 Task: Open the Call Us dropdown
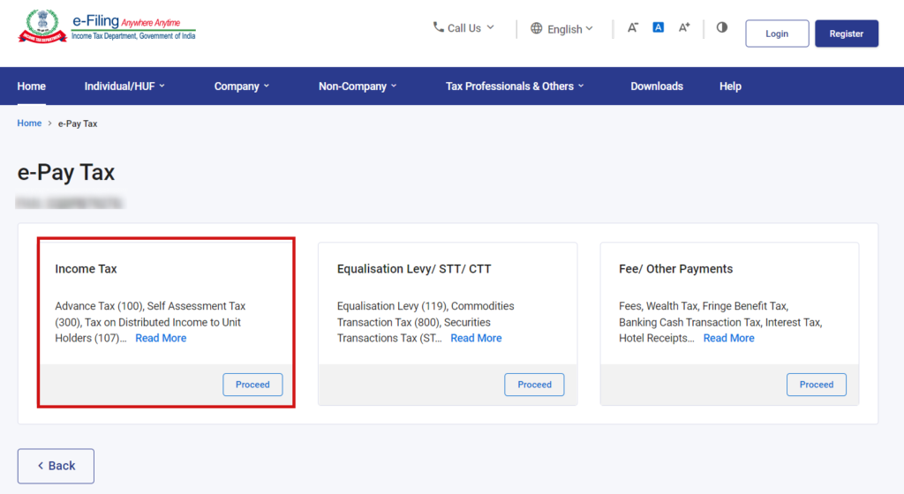[463, 28]
